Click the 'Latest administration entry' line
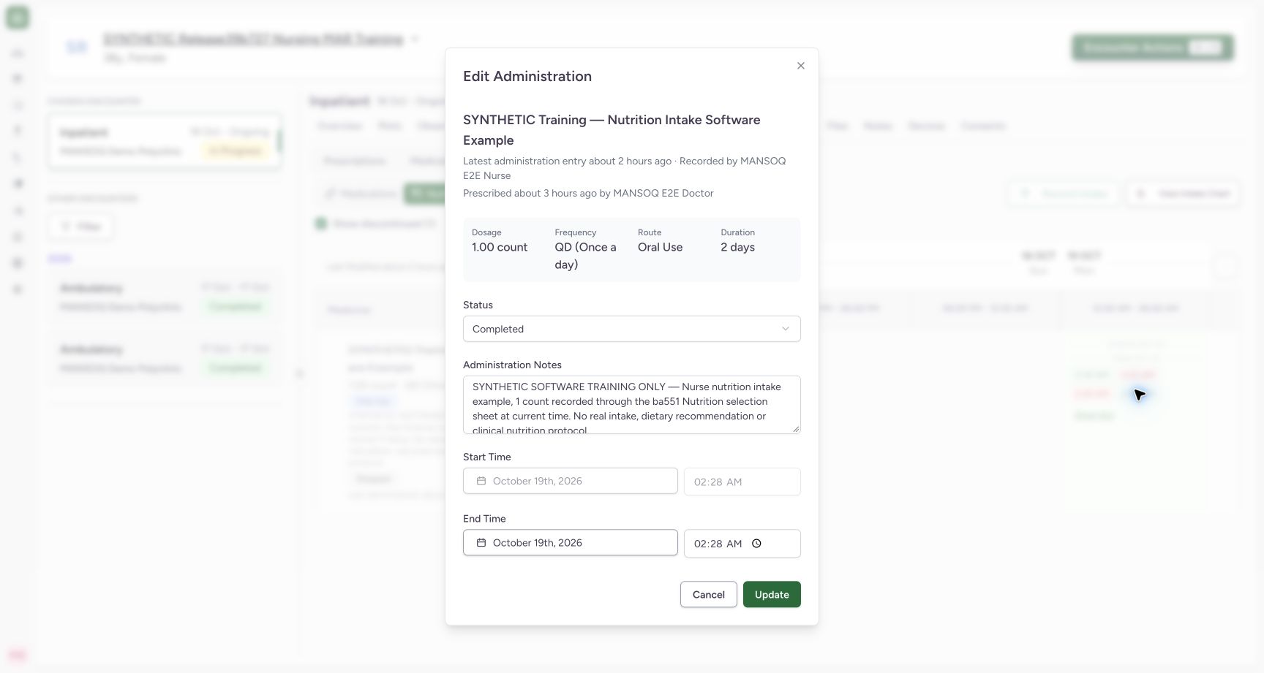Image resolution: width=1264 pixels, height=673 pixels. pyautogui.click(x=625, y=168)
